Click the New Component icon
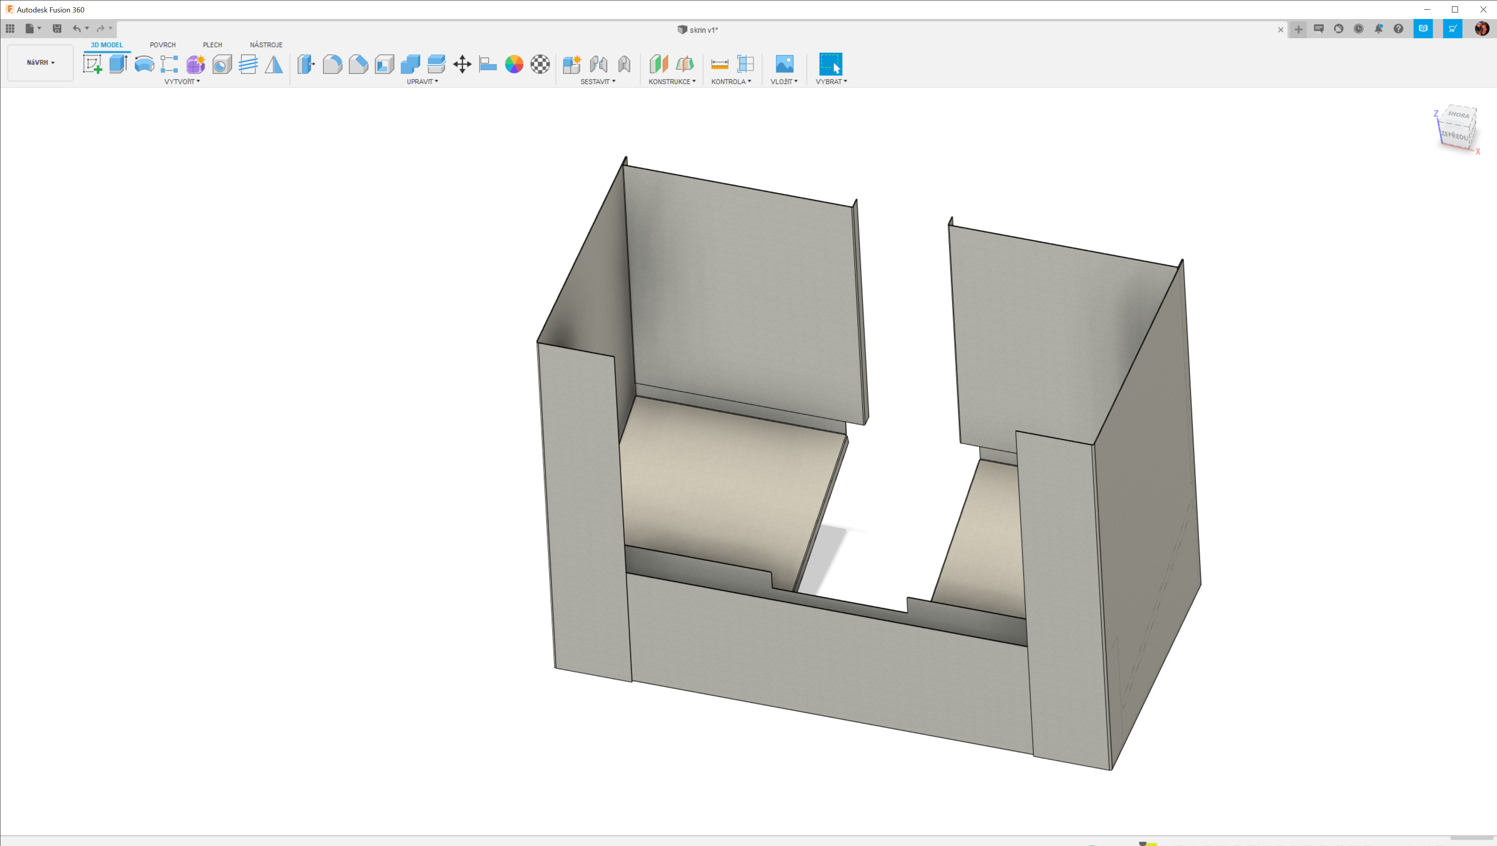 click(572, 64)
